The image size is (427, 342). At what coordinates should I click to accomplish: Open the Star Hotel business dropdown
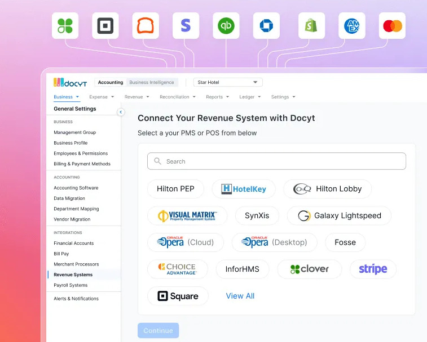click(228, 82)
